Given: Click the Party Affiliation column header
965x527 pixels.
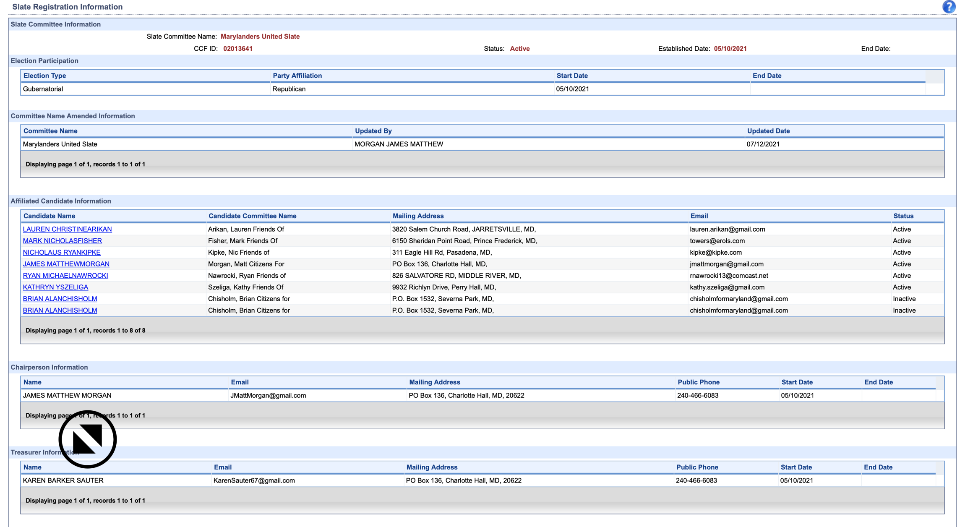Looking at the screenshot, I should coord(297,76).
